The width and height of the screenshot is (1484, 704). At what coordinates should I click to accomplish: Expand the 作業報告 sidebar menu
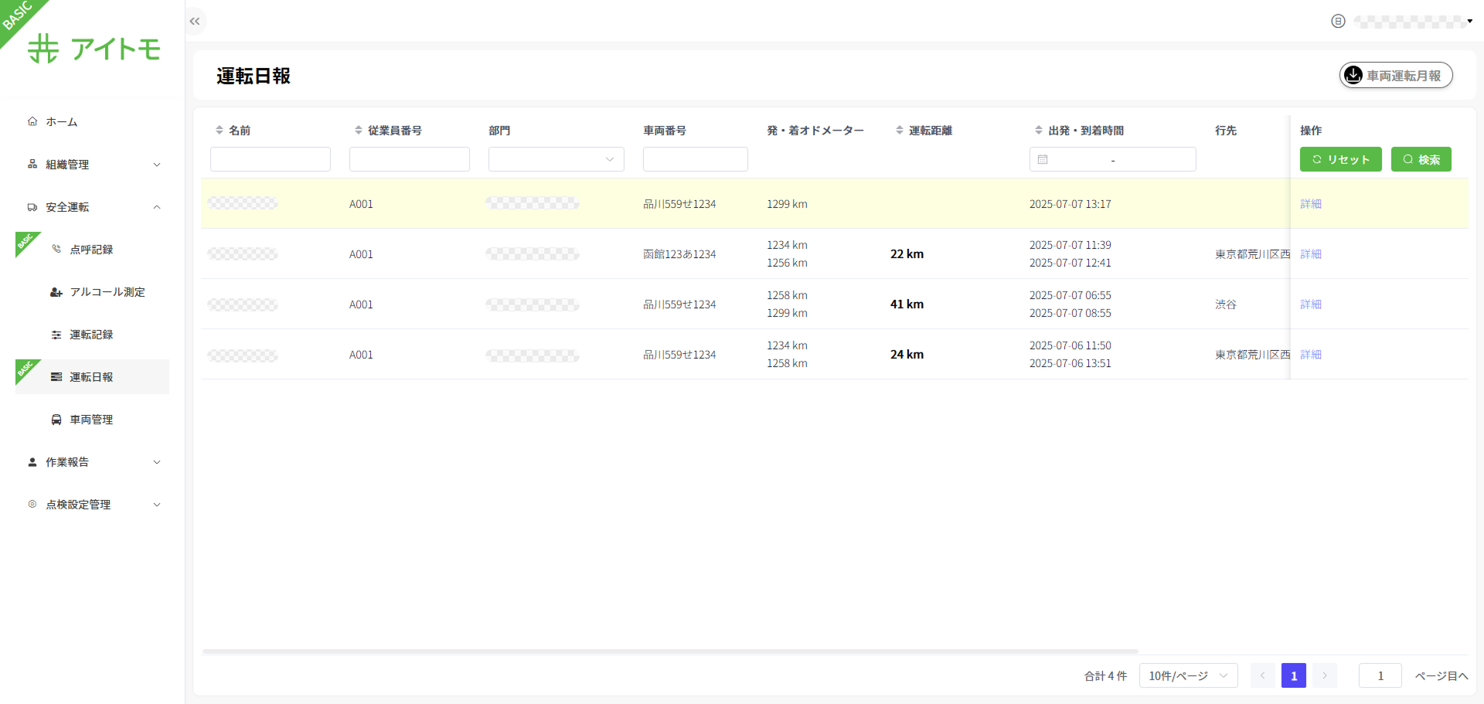[x=93, y=462]
